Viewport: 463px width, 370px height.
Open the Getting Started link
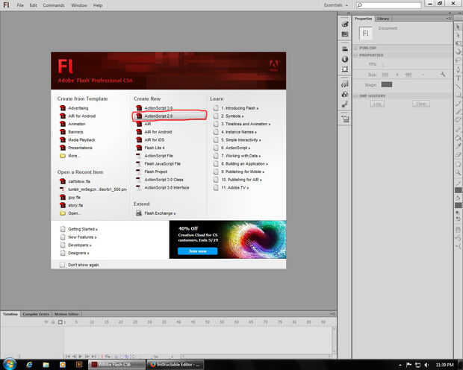coord(79,229)
